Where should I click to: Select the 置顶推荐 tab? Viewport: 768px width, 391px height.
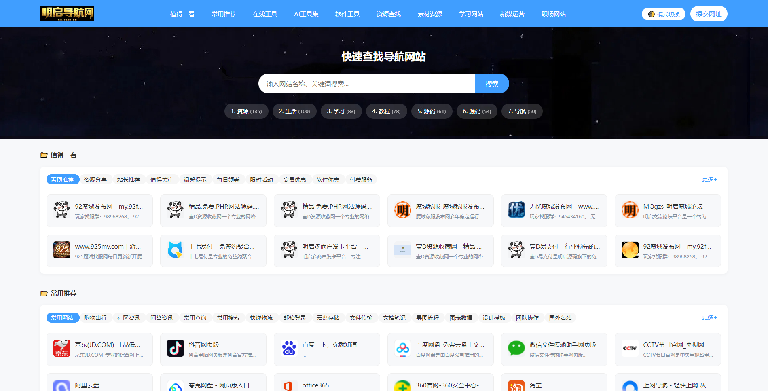[x=62, y=180]
